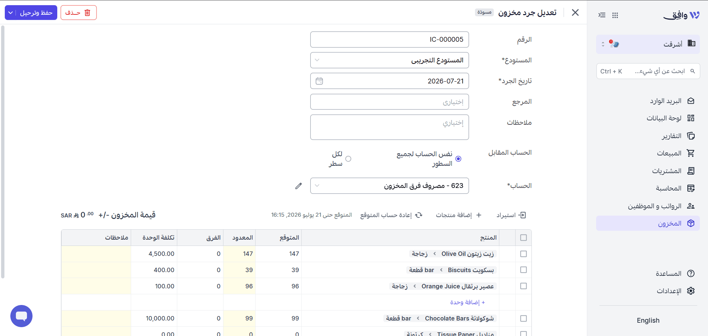The height and width of the screenshot is (336, 708).
Task: Click the sales cart icon
Action: click(691, 153)
